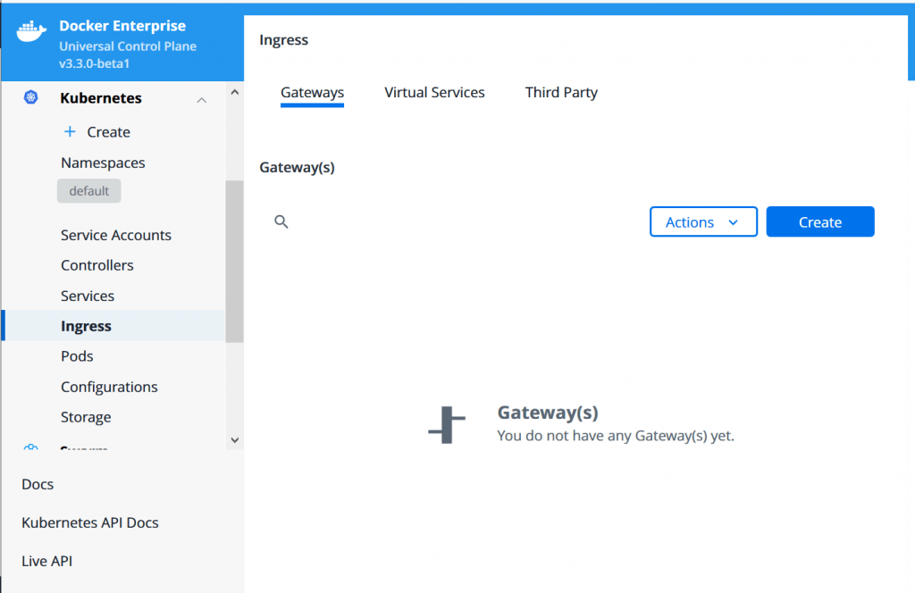Open Service Accounts
915x593 pixels.
click(116, 235)
